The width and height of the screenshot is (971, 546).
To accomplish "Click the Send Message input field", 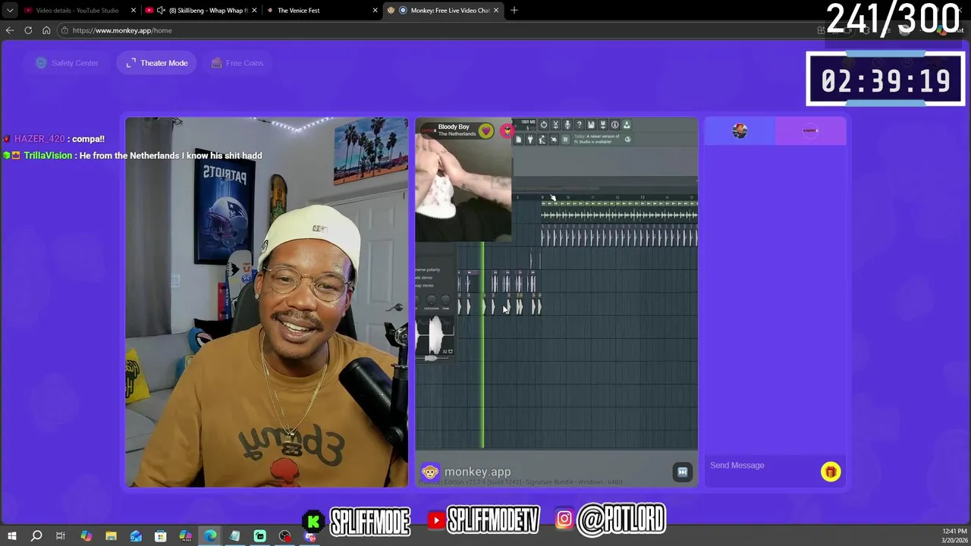I will (x=761, y=466).
